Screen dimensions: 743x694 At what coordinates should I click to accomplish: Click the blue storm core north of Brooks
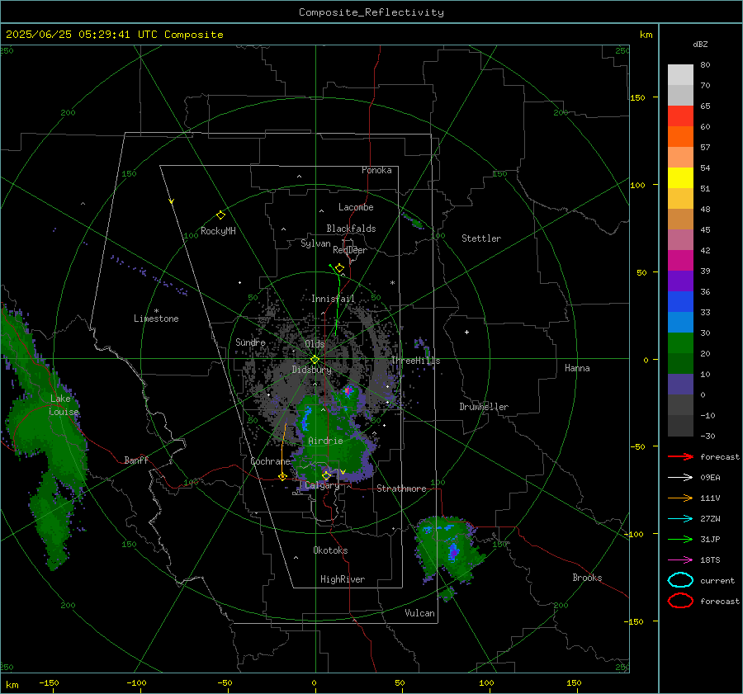point(453,551)
